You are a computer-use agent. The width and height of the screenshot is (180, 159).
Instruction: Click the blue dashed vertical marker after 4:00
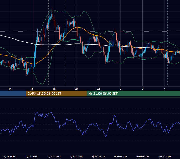(167, 43)
